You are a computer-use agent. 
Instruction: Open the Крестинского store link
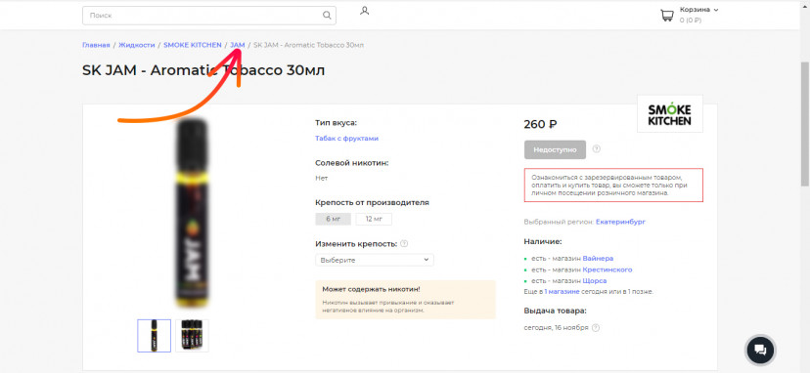click(607, 269)
